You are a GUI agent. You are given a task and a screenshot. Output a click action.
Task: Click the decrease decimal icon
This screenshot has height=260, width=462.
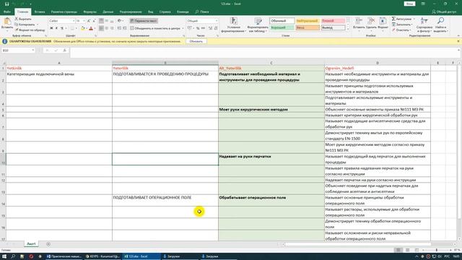pos(216,28)
